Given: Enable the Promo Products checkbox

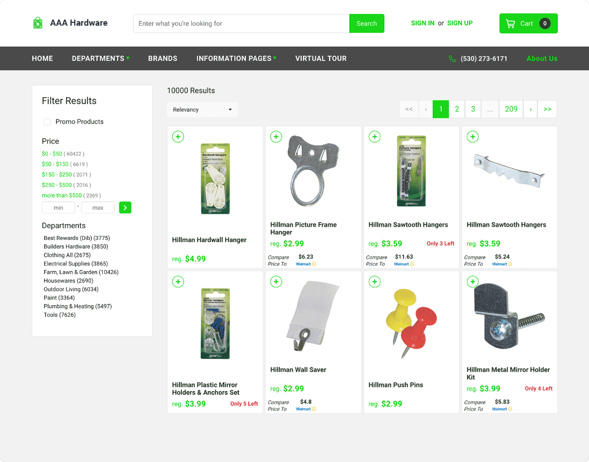Looking at the screenshot, I should 47,122.
